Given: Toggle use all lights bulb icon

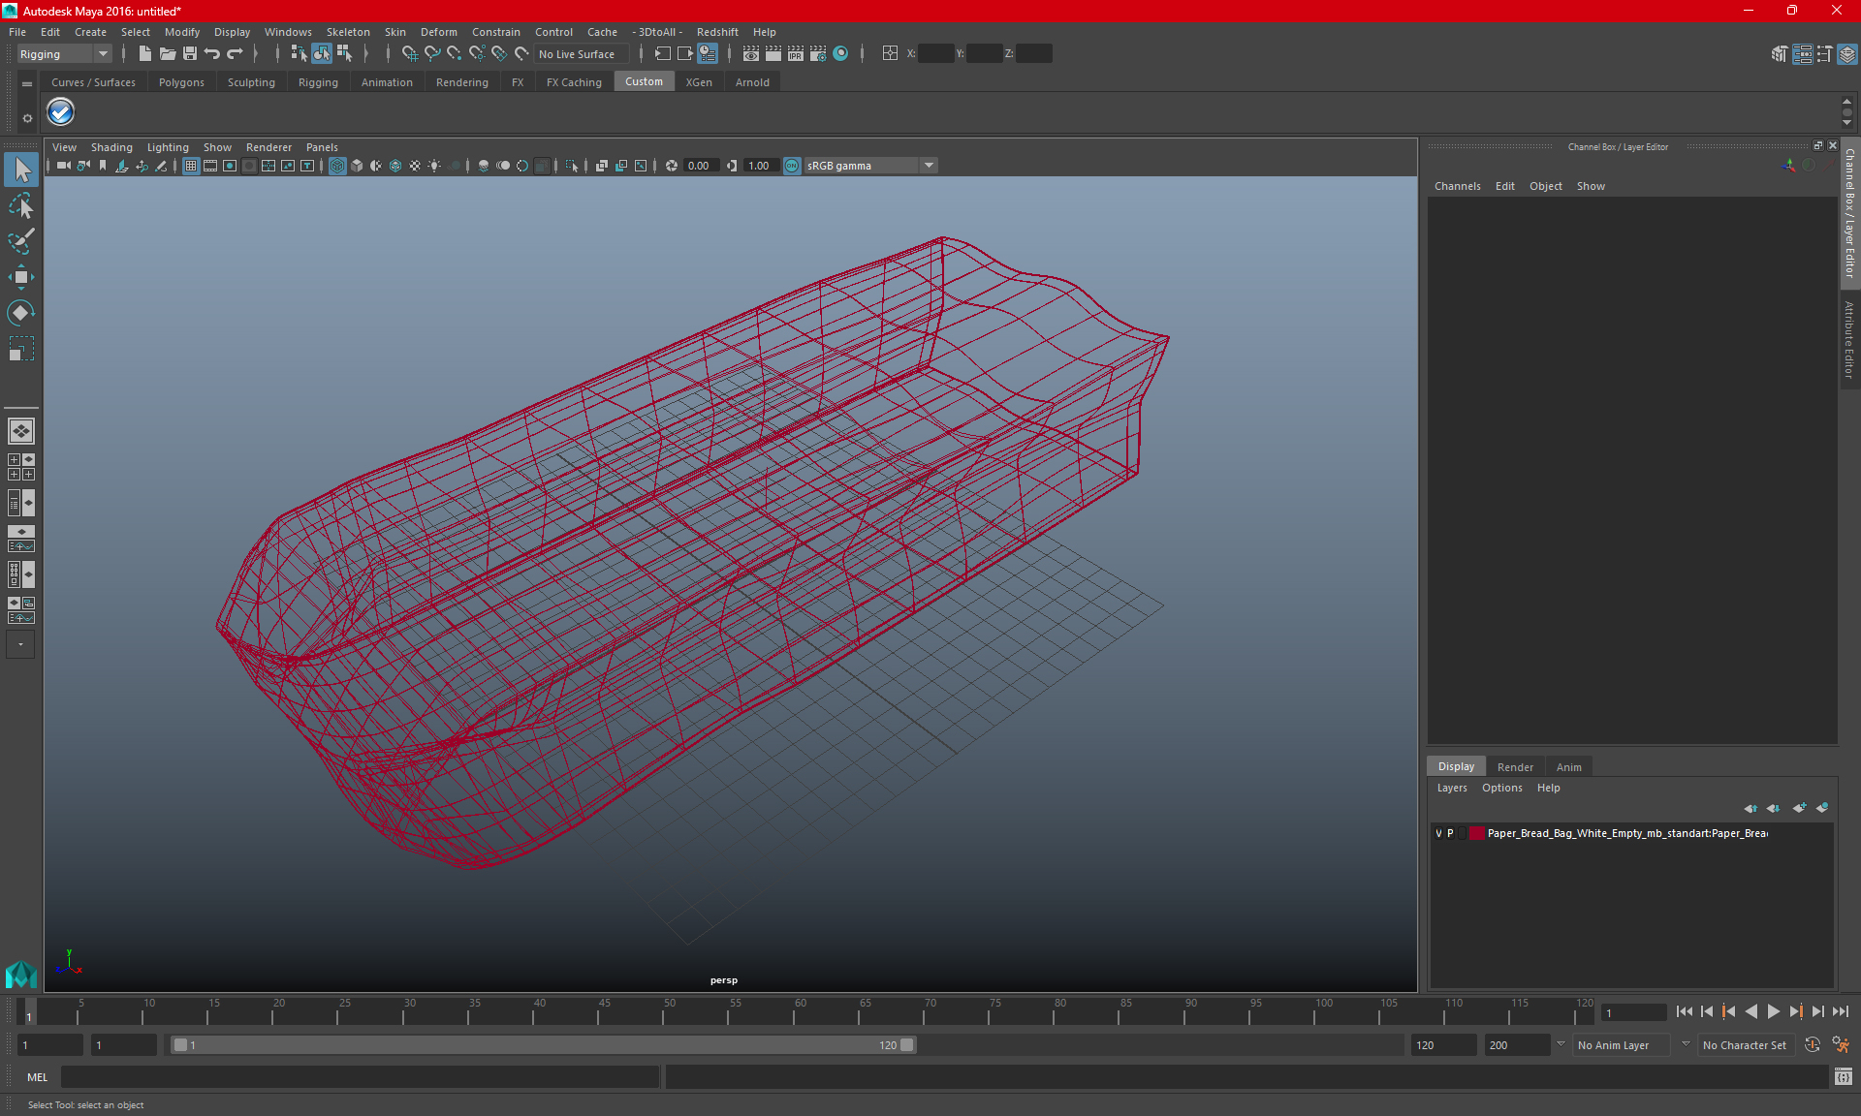Looking at the screenshot, I should (434, 166).
